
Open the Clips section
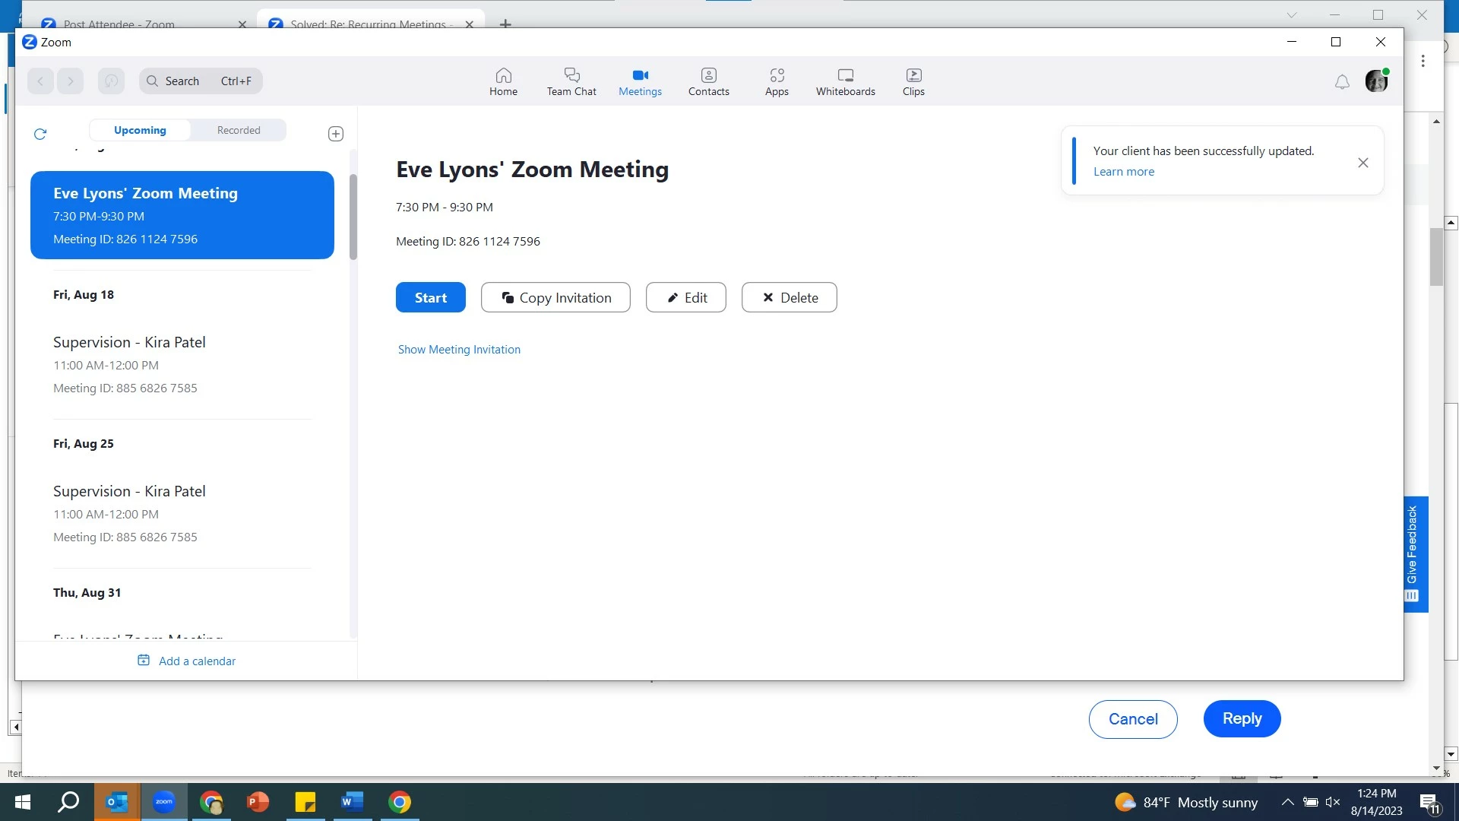(x=913, y=81)
